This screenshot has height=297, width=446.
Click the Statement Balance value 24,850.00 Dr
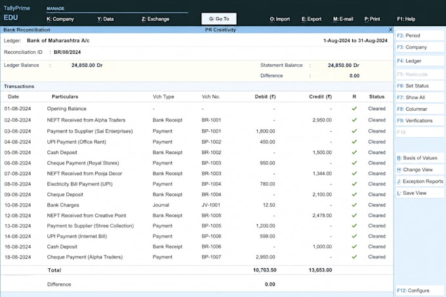coord(343,66)
